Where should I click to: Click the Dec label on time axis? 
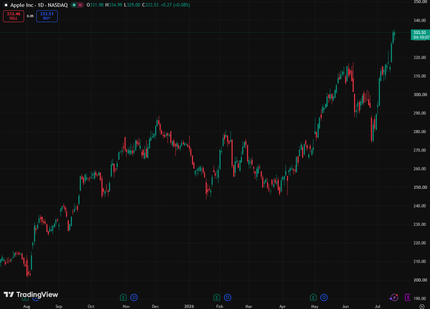[x=155, y=307]
